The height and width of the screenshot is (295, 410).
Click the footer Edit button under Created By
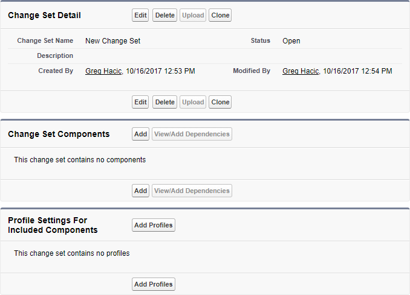[x=140, y=102]
